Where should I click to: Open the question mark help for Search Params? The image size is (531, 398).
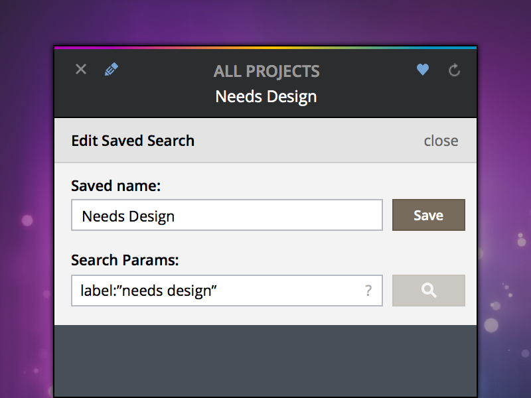(368, 291)
